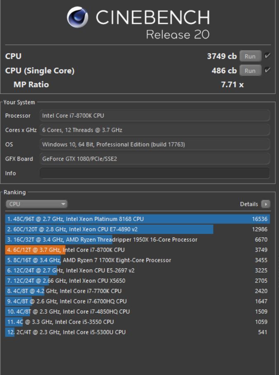Image resolution: width=279 pixels, height=375 pixels.
Task: Click the GFX Board GeForce GTX 1080 field
Action: click(x=155, y=159)
